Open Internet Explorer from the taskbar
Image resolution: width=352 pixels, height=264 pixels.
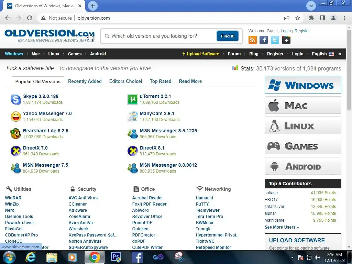coord(30,257)
